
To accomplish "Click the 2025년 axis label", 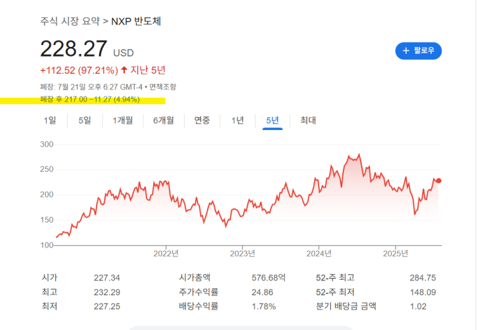I will point(396,253).
